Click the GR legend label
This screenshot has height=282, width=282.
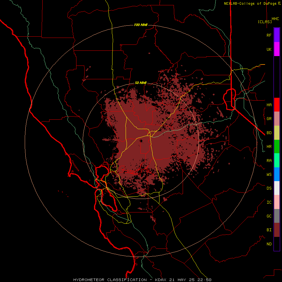coord(269,119)
